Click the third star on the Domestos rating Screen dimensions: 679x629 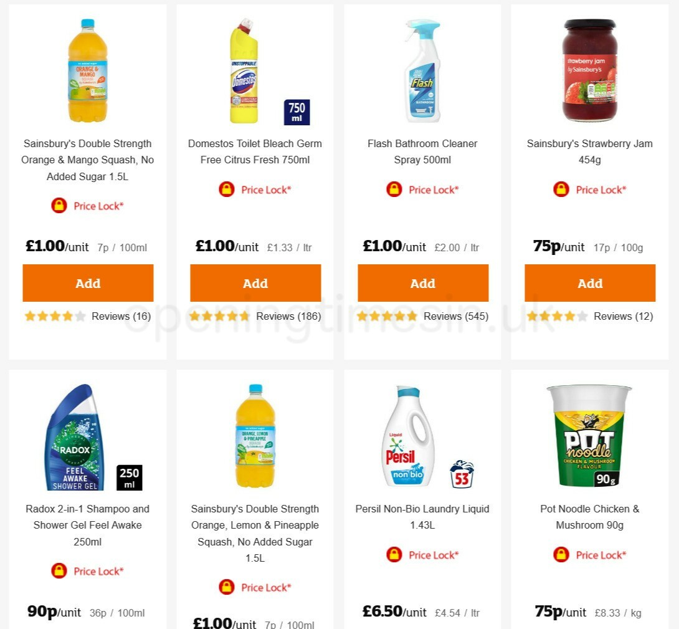tap(219, 316)
